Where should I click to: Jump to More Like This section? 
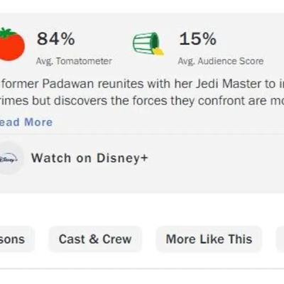tap(209, 239)
